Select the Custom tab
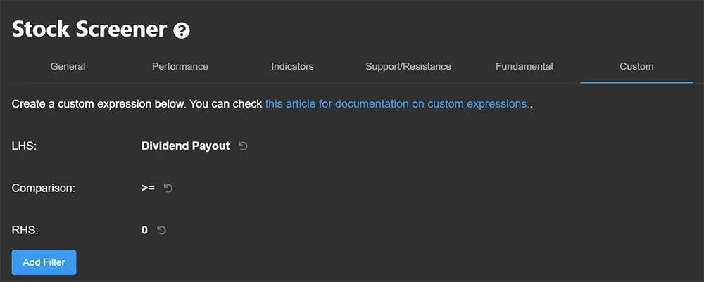This screenshot has width=704, height=282. click(x=636, y=67)
